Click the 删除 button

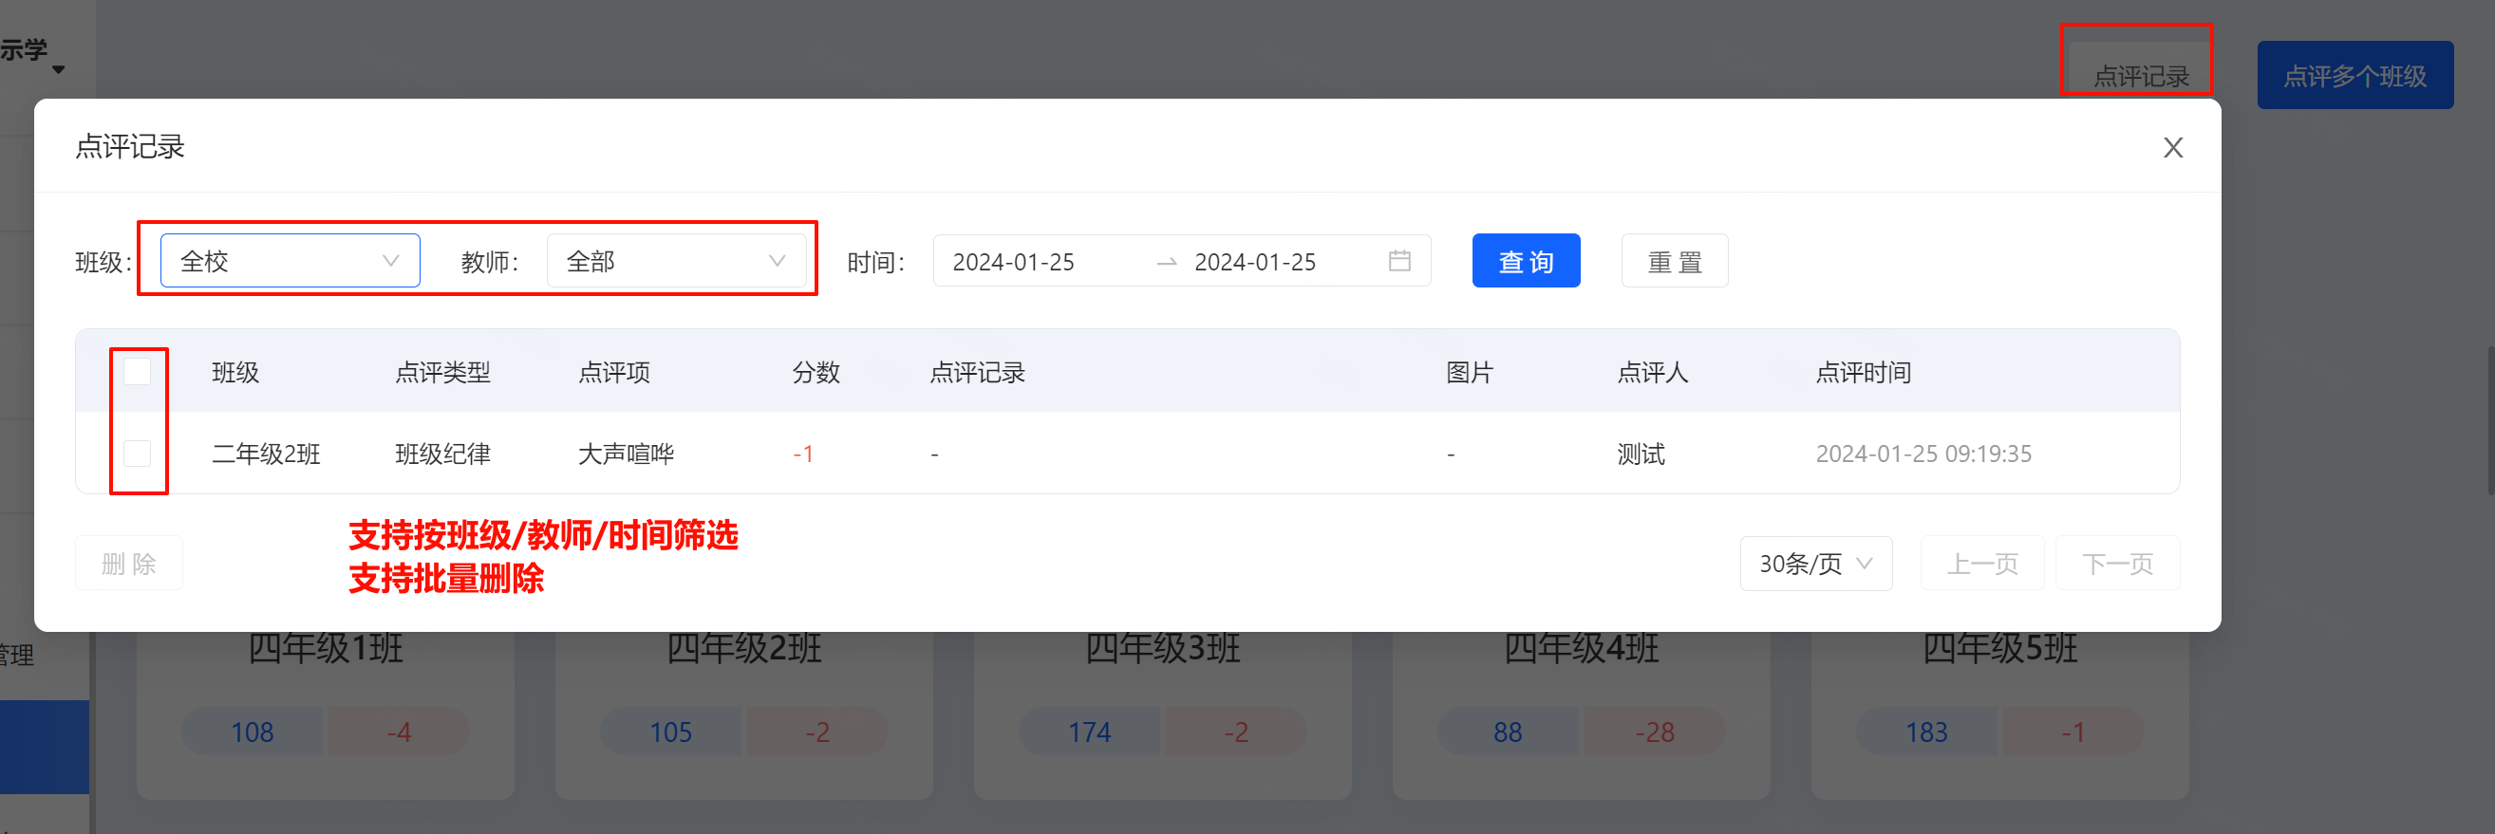click(129, 563)
